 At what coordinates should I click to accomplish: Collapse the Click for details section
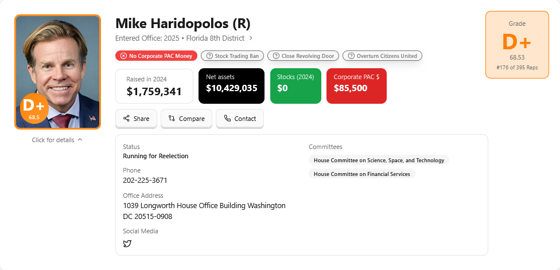(x=57, y=140)
